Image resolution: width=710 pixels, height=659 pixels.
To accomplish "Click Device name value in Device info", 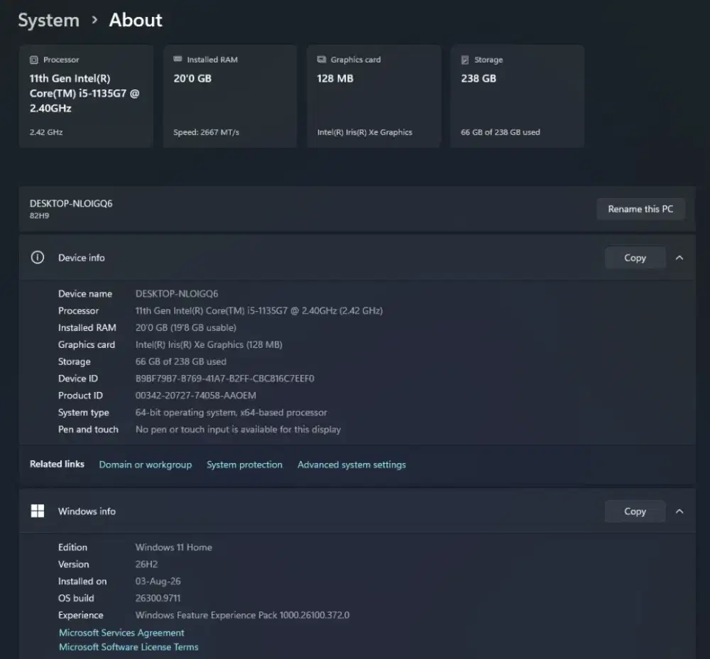I will pyautogui.click(x=177, y=294).
